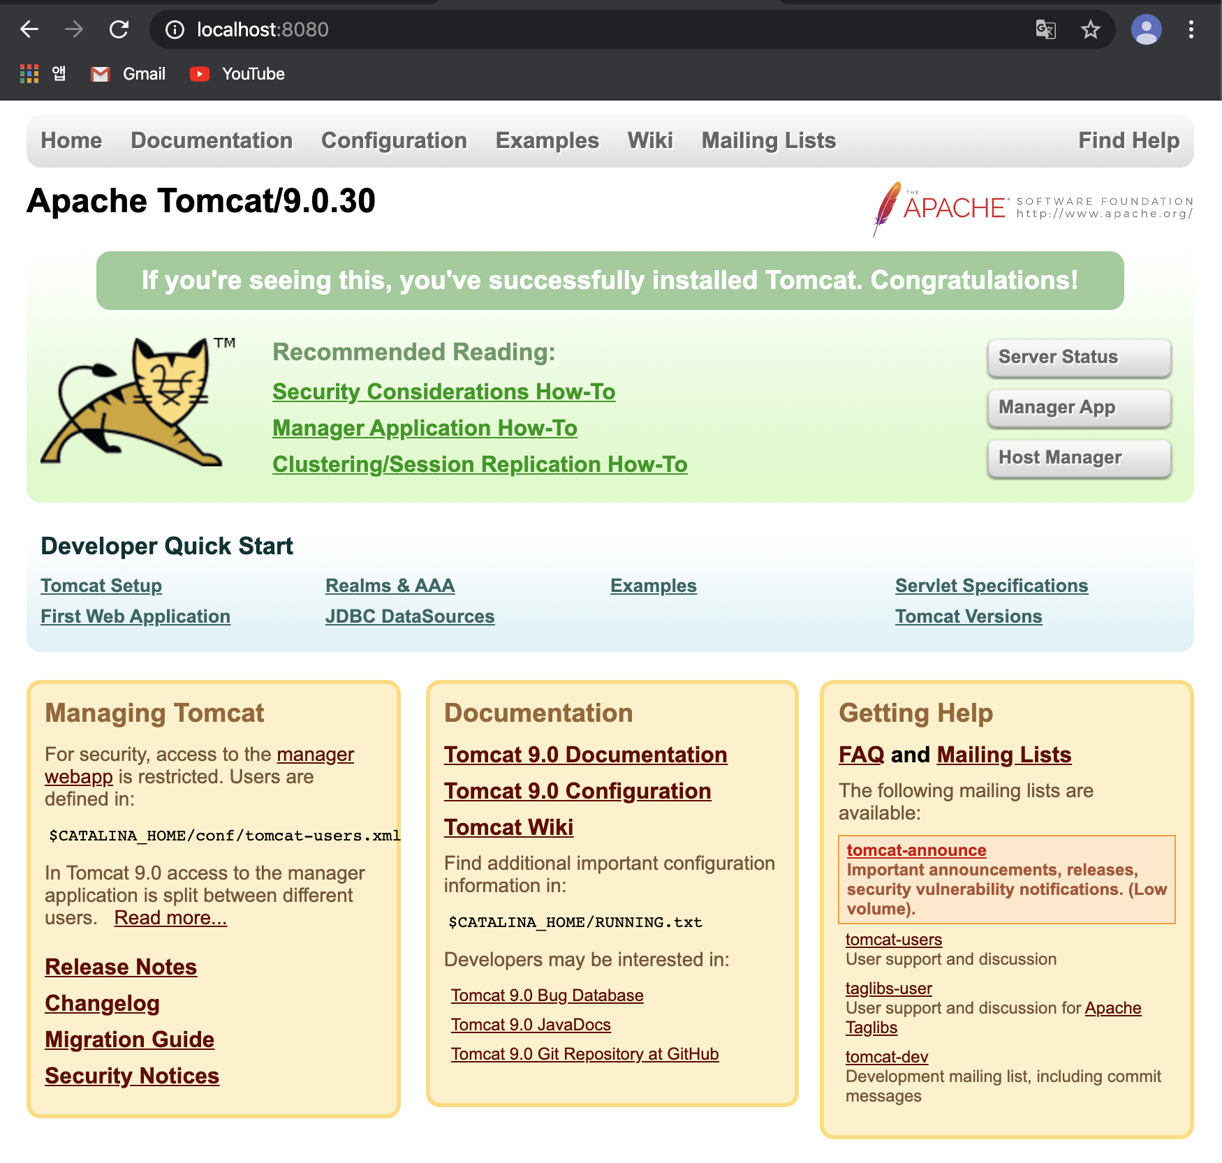Open the JDBC DataSources link
The width and height of the screenshot is (1222, 1163).
click(x=410, y=616)
